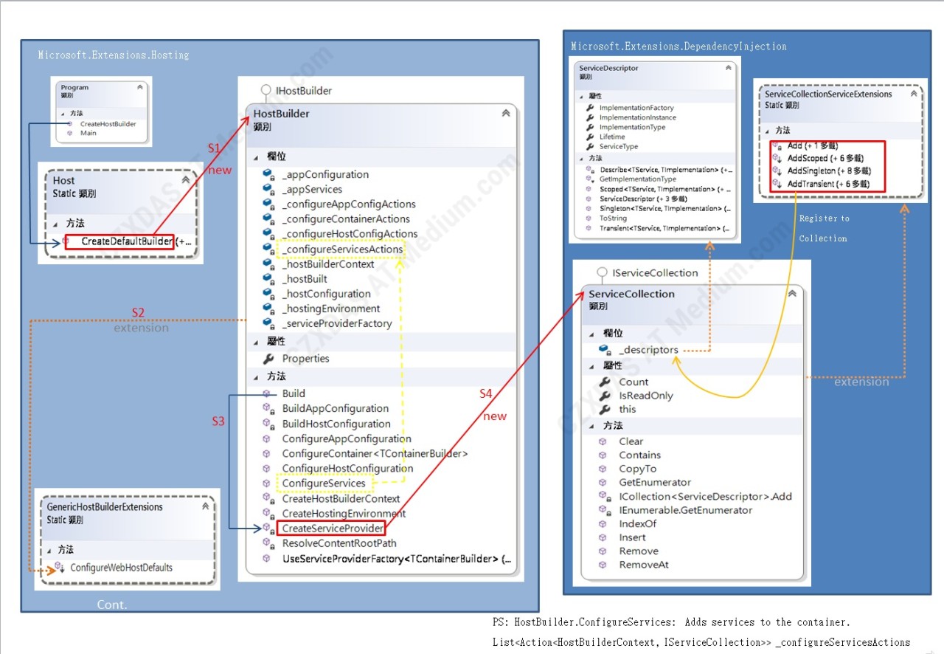Select the _configureContainerActions field
The image size is (944, 654).
pyautogui.click(x=346, y=219)
